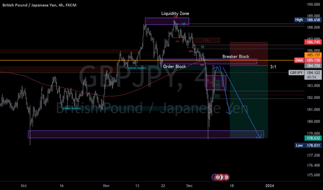323x190 pixels.
Task: Click the red 186.745 stop price label
Action: point(313,42)
